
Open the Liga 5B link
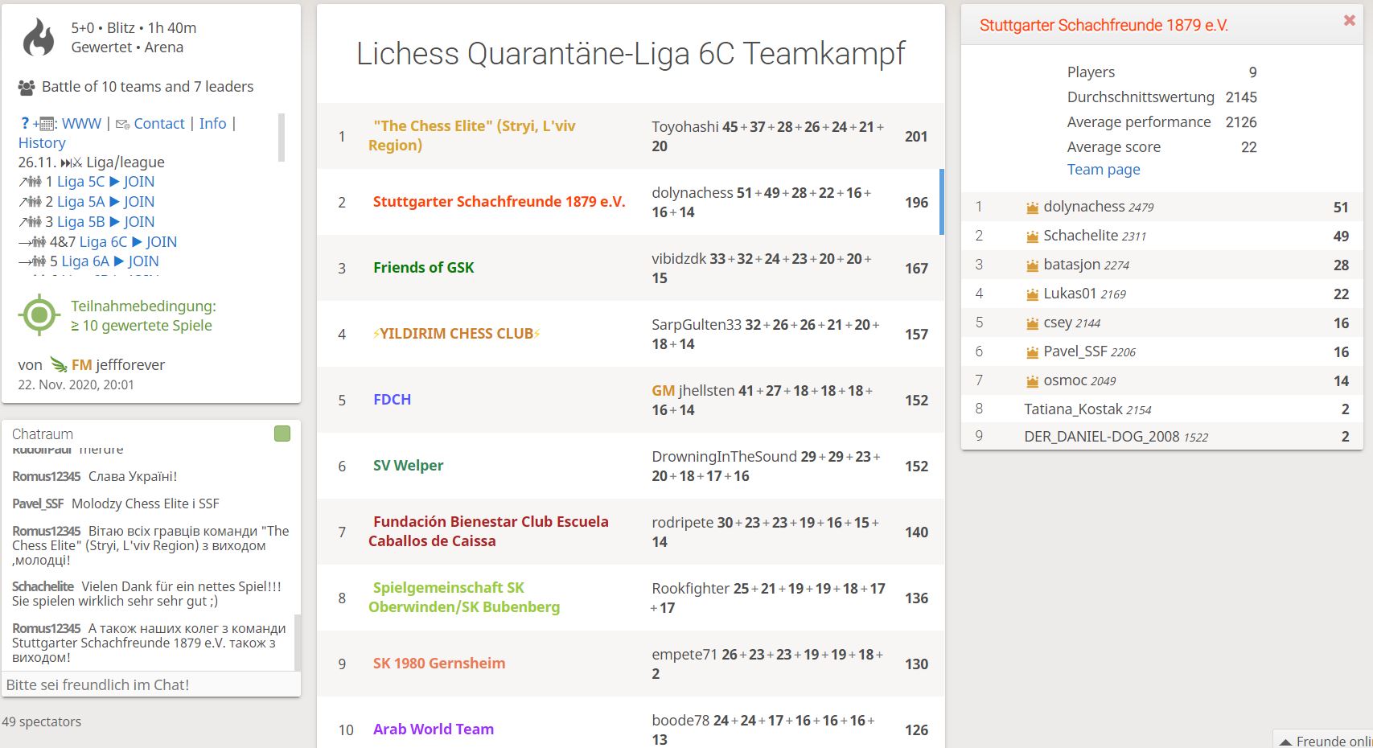80,222
